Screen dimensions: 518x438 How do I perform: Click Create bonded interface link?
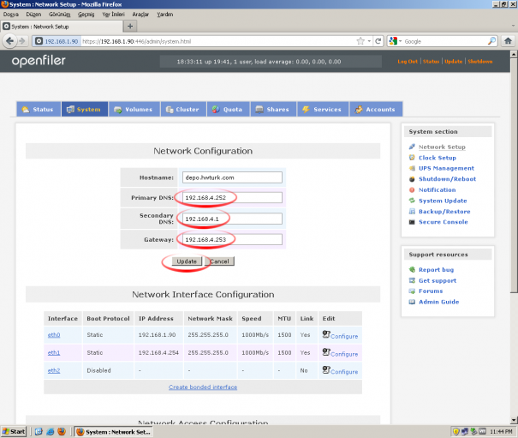tap(203, 387)
